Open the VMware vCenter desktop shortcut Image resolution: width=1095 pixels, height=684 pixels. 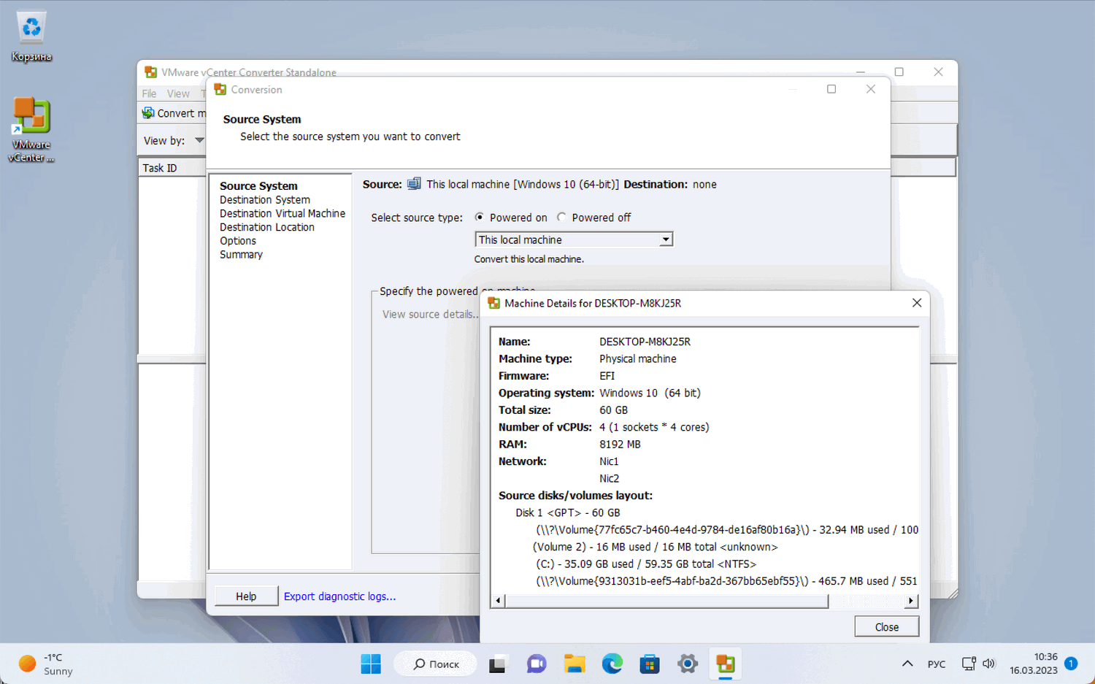tap(31, 130)
